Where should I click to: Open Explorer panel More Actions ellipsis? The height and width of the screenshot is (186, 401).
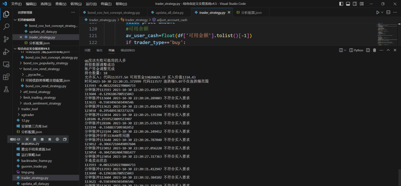[73, 13]
